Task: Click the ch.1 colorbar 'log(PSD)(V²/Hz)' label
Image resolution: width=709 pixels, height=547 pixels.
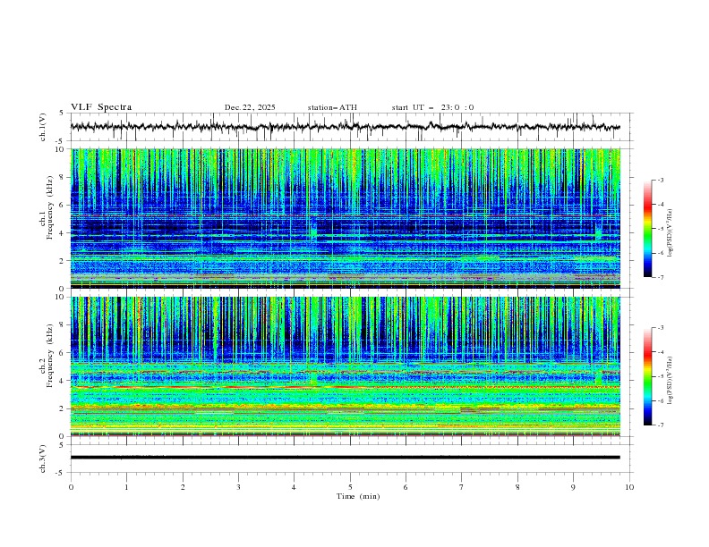Action: click(x=671, y=233)
